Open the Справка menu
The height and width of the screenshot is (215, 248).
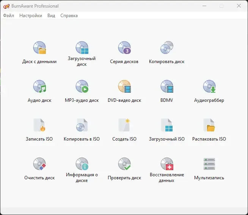pos(69,16)
